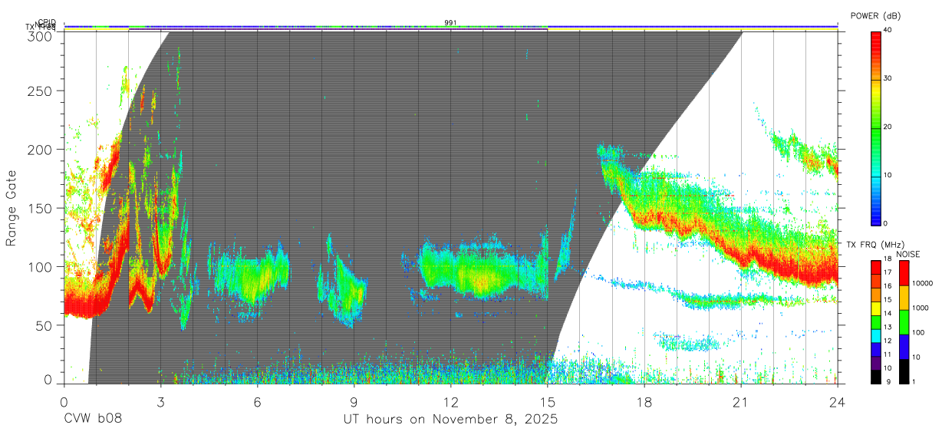
Task: Click the Range Gate y-axis title
Action: pos(12,209)
